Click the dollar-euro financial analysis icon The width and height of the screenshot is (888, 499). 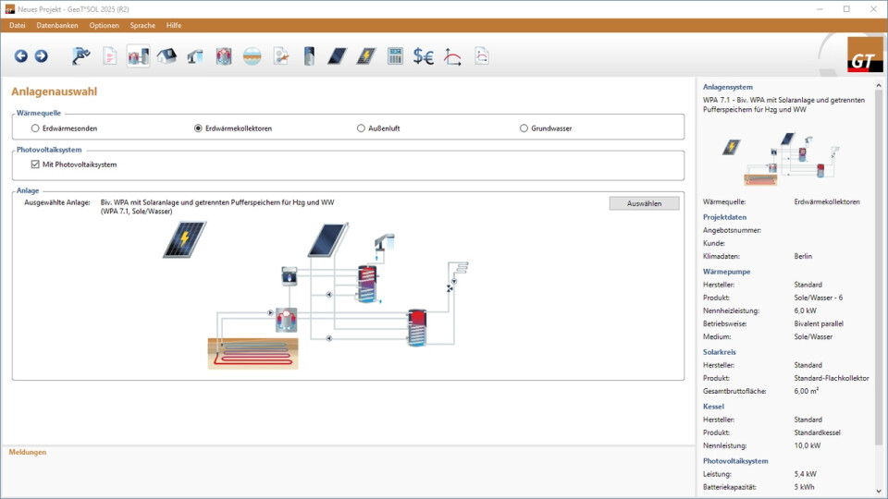(424, 56)
